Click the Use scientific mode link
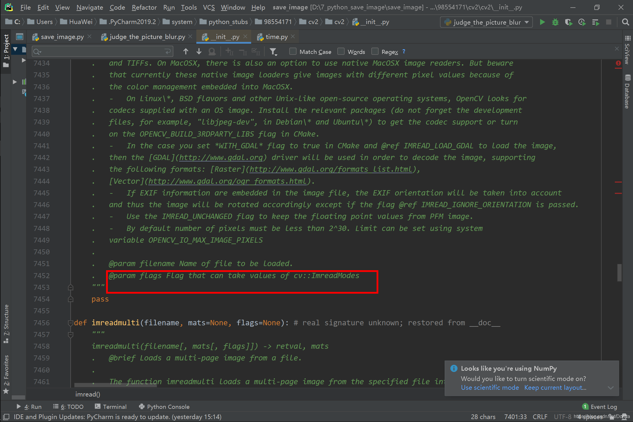Image resolution: width=633 pixels, height=422 pixels. click(490, 387)
